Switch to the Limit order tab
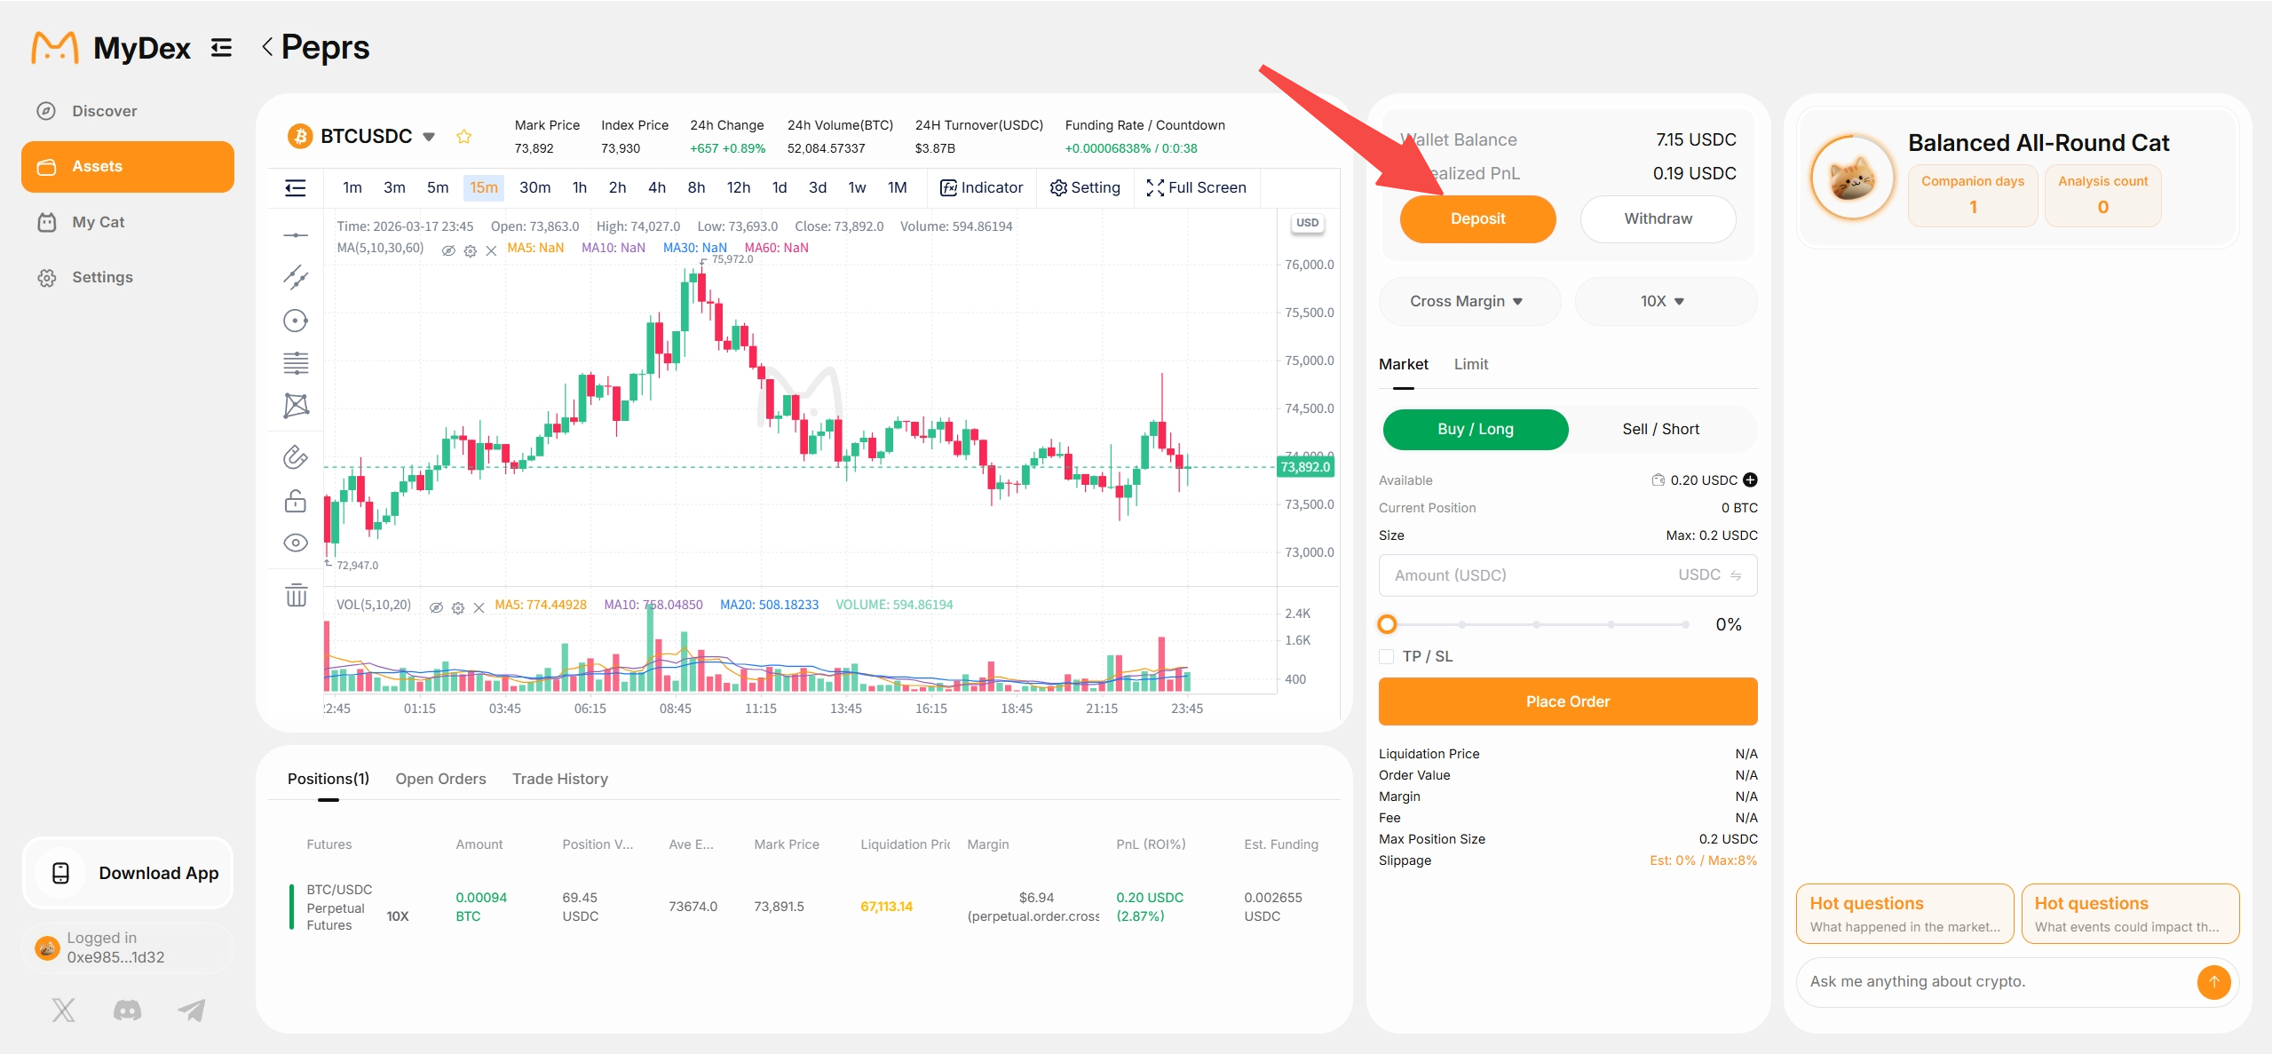The height and width of the screenshot is (1054, 2272). pyautogui.click(x=1471, y=364)
